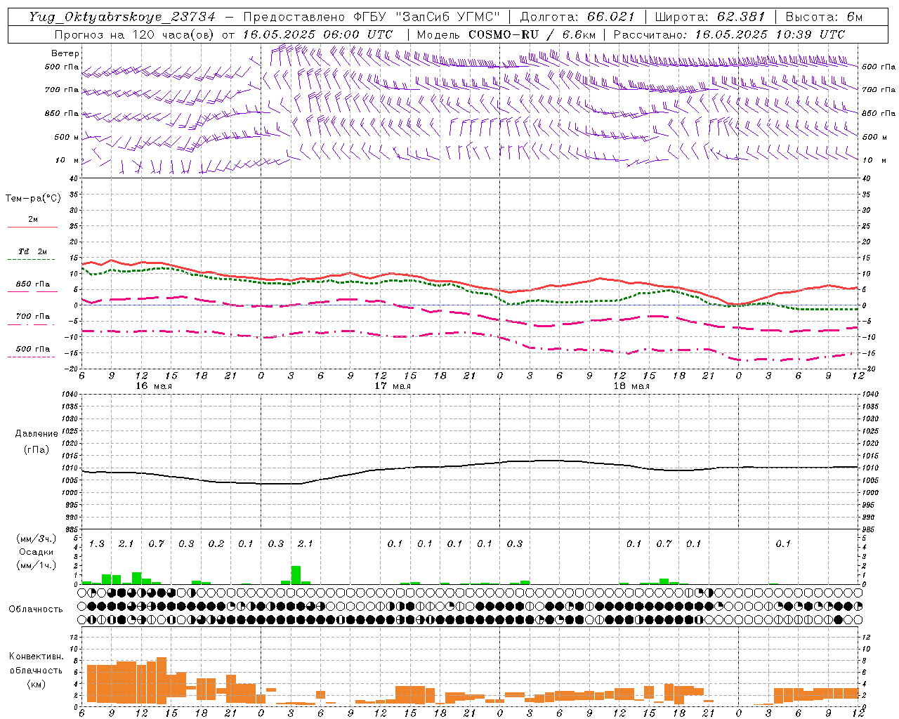Click the latitude value Широта: 62.381
Viewport: 899px width, 719px height.
[709, 17]
